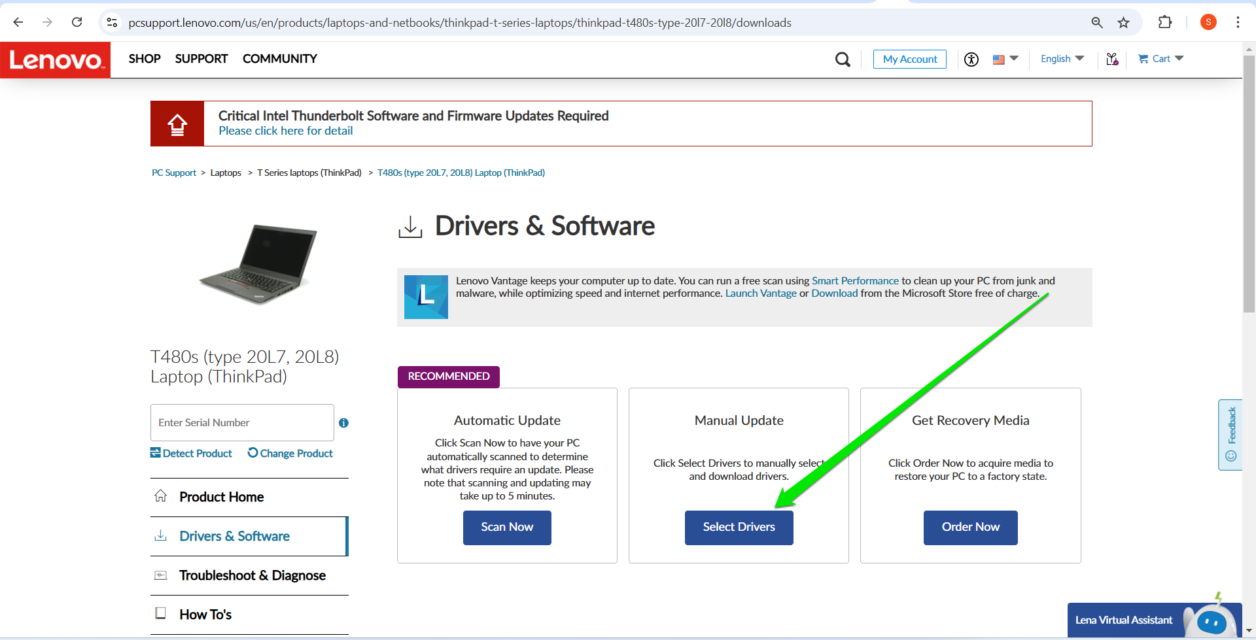
Task: Click the browser address bar URL
Action: [x=460, y=23]
